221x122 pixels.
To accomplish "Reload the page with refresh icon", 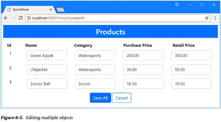I will pos(20,18).
